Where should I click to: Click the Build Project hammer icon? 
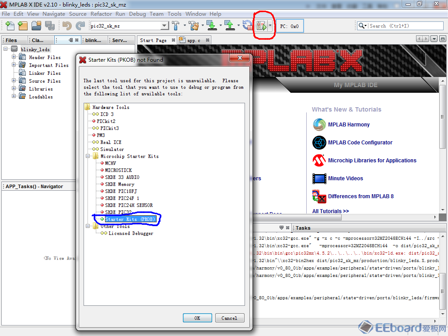[x=176, y=26]
